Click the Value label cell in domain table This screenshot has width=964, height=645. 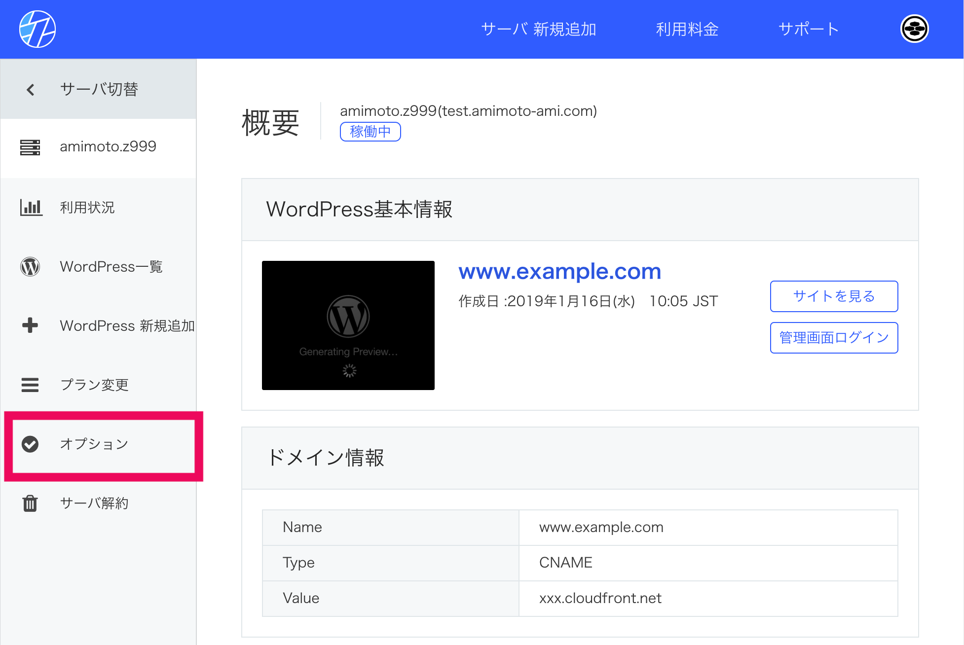coord(391,598)
